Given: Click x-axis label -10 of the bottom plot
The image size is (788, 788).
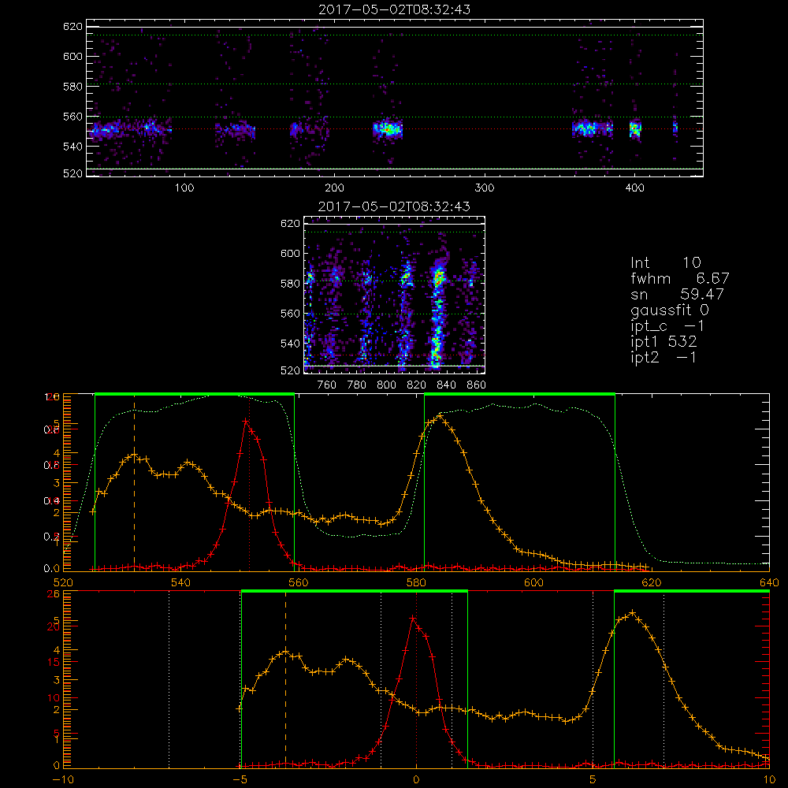Looking at the screenshot, I should [x=63, y=779].
